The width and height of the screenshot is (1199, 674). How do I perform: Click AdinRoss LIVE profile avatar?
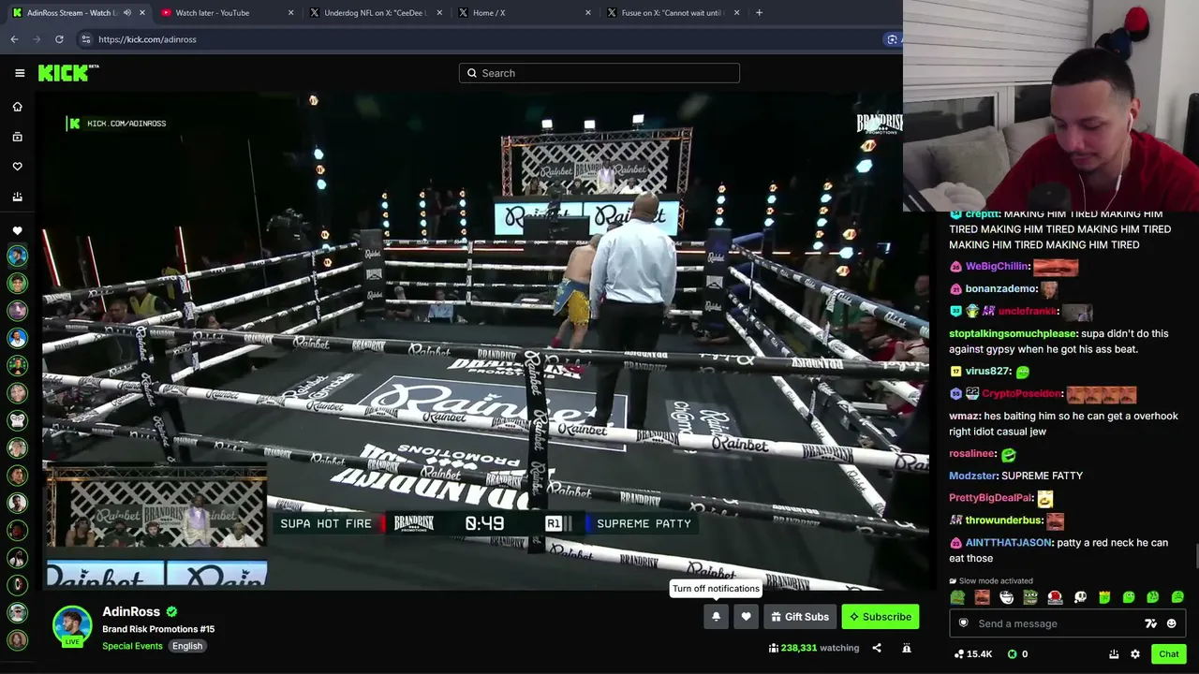tap(72, 626)
